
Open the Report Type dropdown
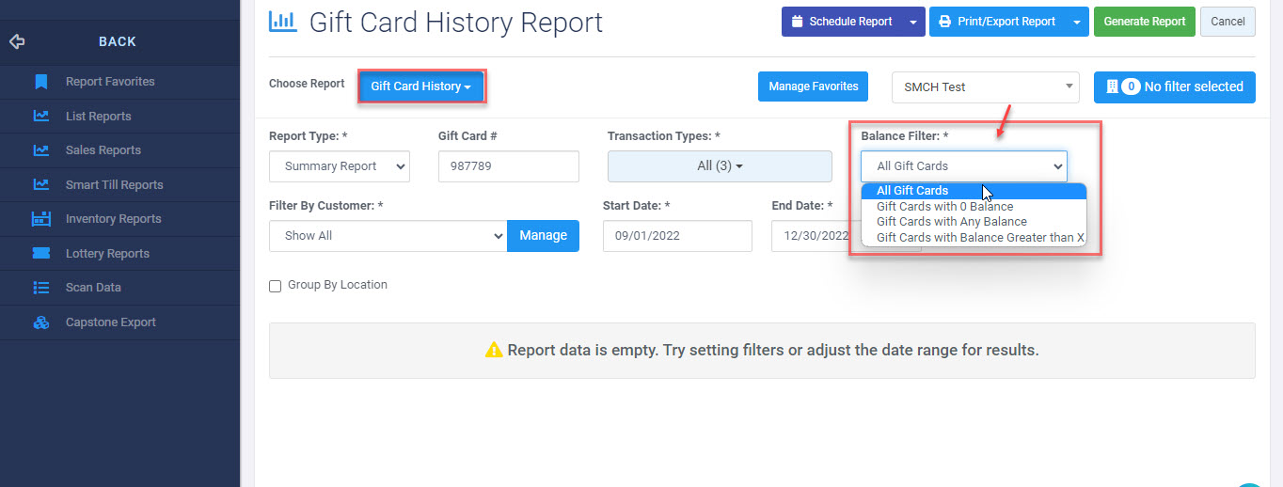(340, 166)
